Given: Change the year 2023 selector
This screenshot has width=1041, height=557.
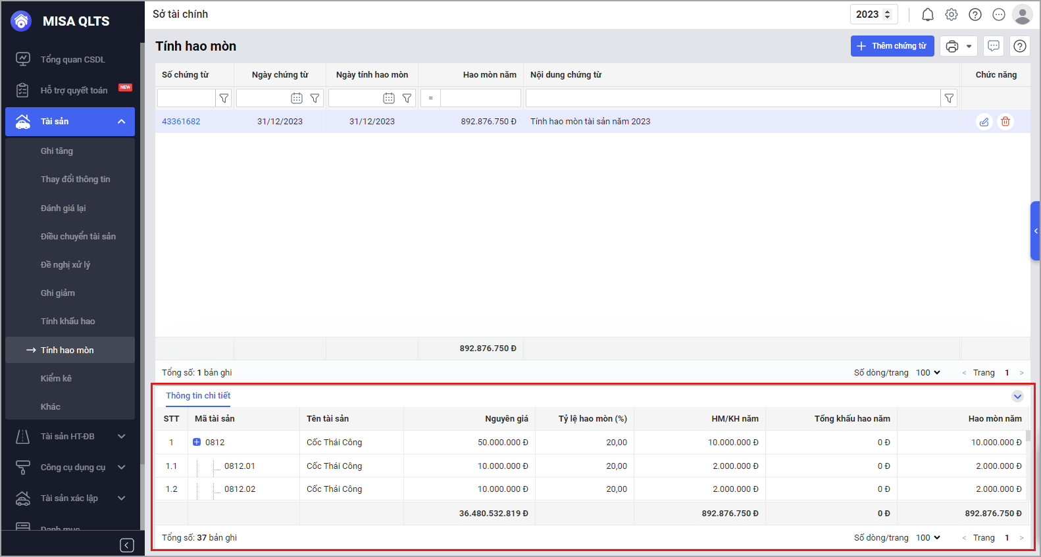Looking at the screenshot, I should [x=873, y=14].
